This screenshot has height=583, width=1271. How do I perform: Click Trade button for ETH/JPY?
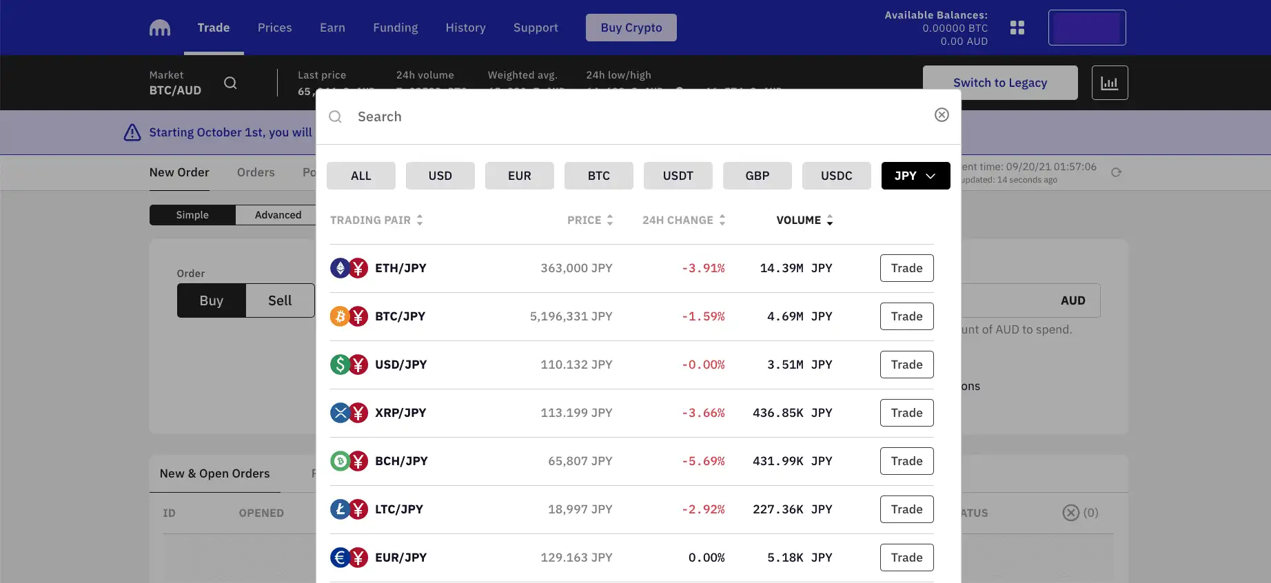point(906,268)
